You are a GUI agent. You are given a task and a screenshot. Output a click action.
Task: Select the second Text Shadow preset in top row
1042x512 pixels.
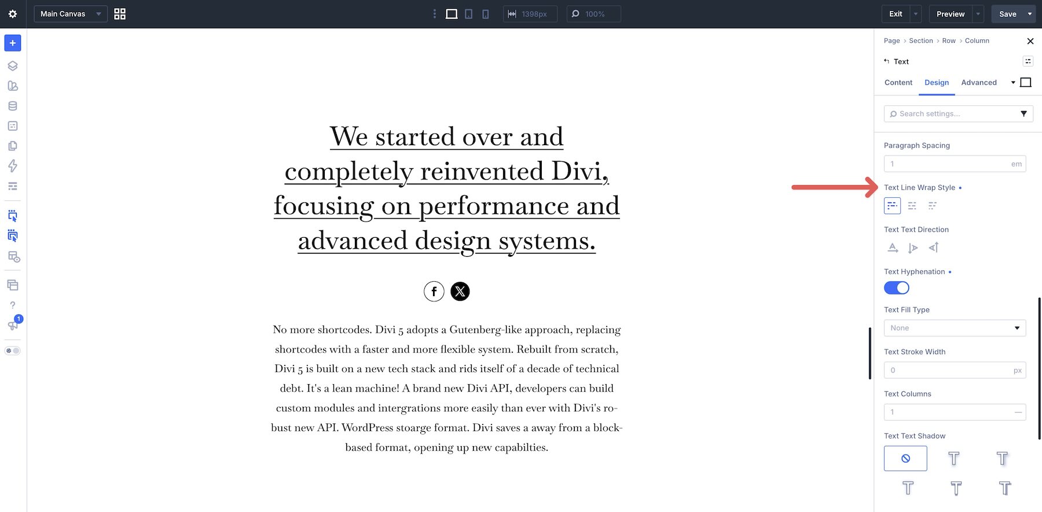point(954,458)
